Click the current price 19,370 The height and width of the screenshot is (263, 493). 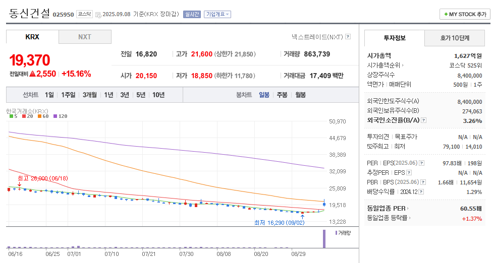pos(30,60)
